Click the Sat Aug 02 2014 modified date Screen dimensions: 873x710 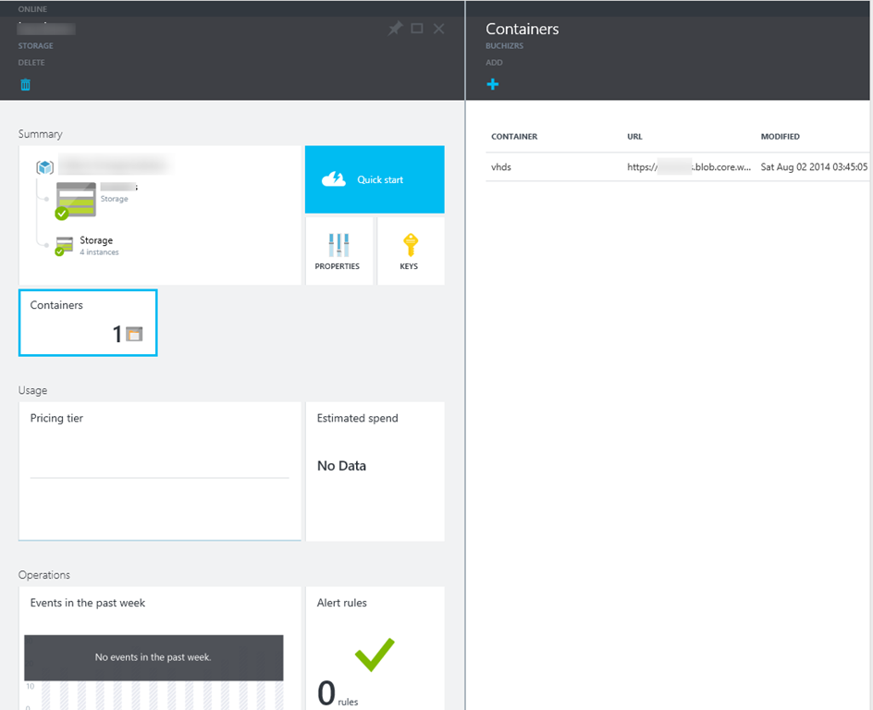point(814,167)
